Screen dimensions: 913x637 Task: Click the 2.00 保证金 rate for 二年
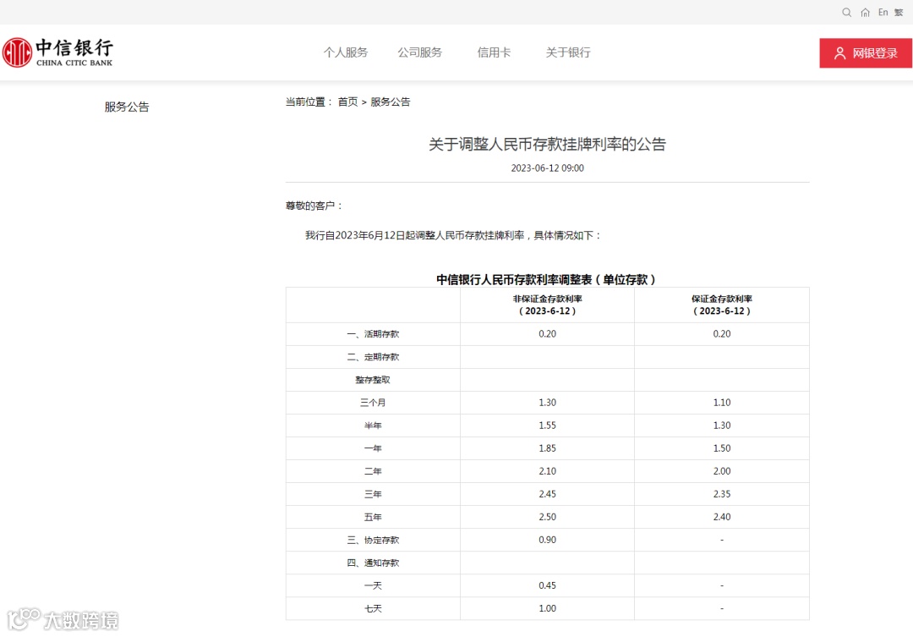point(722,471)
